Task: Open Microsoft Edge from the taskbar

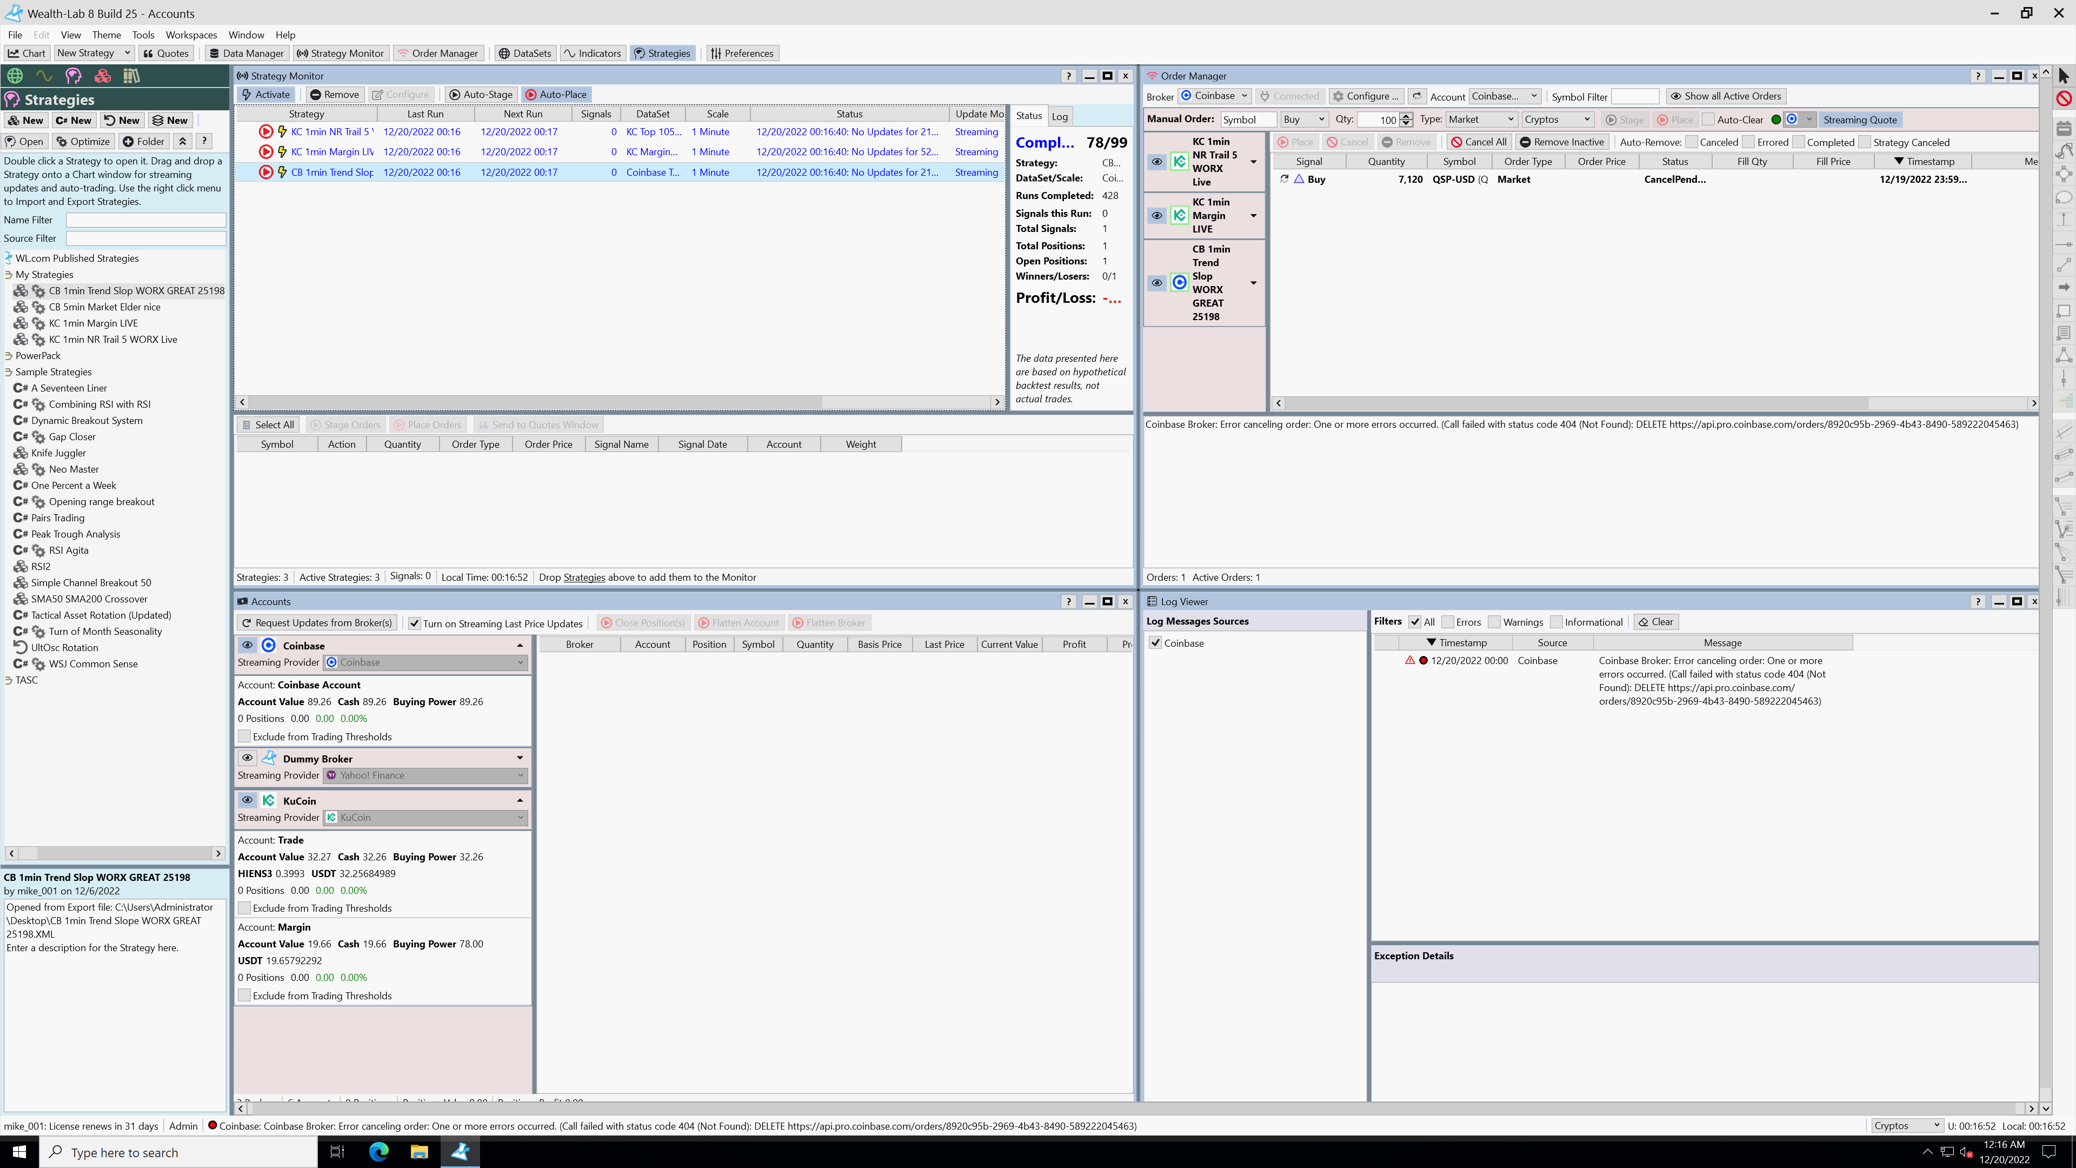Action: 379,1151
